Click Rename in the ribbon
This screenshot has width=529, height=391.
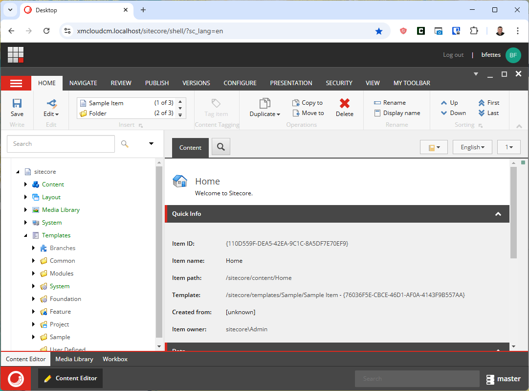pos(390,103)
